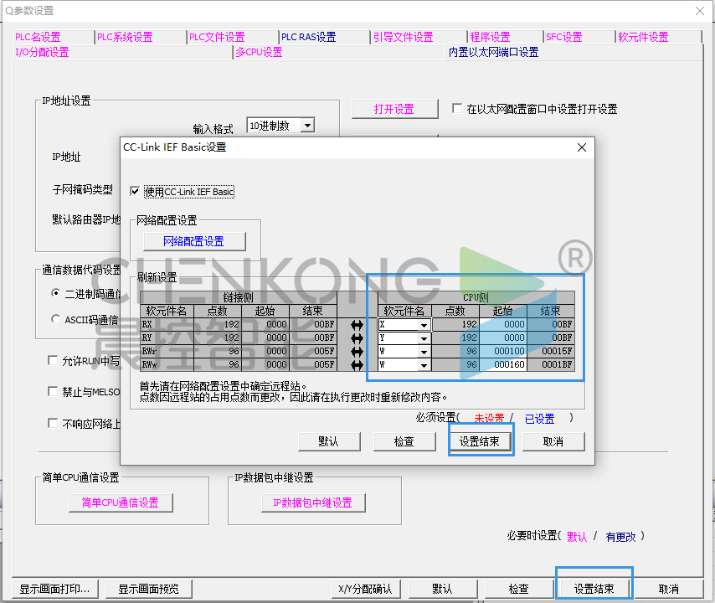715x603 pixels.
Task: Go to the PLC RAS设置 tab
Action: point(308,37)
